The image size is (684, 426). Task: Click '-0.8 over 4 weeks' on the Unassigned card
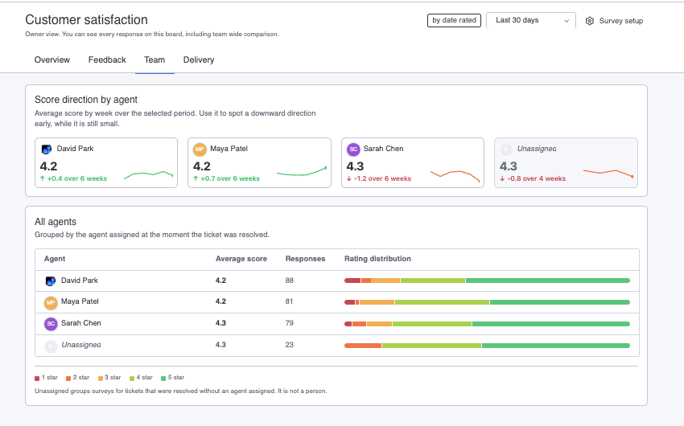point(537,178)
